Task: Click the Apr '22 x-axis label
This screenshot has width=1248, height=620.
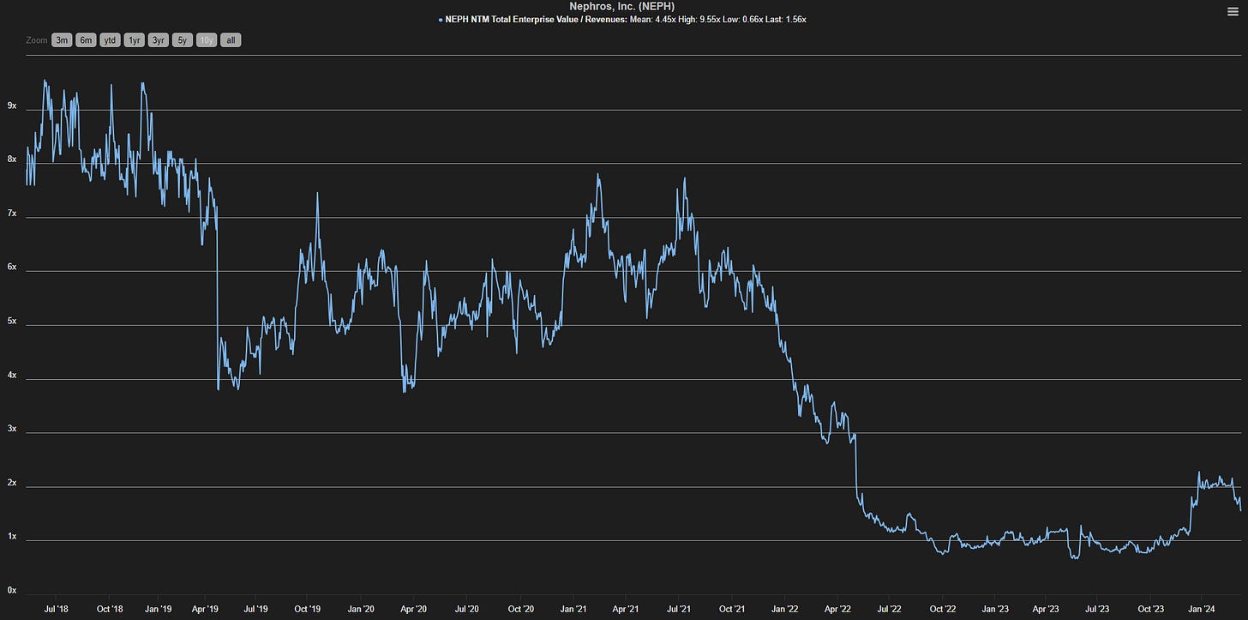Action: 837,609
